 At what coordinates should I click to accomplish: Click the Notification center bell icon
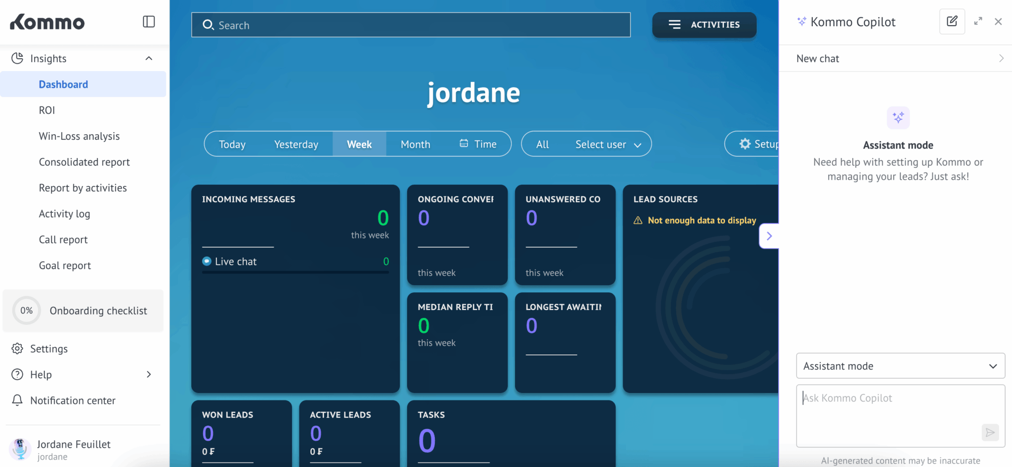coord(17,400)
